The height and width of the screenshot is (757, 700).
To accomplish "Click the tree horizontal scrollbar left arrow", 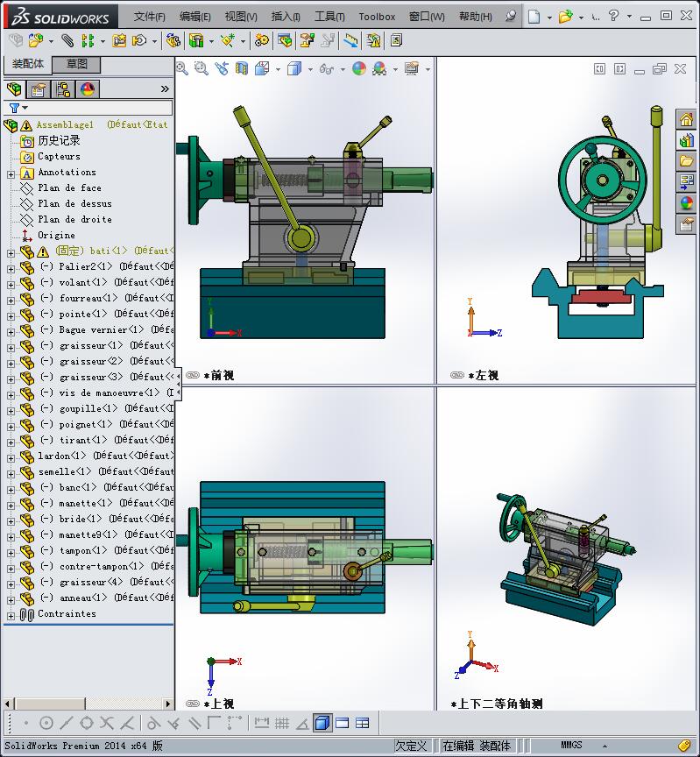I will 7,704.
